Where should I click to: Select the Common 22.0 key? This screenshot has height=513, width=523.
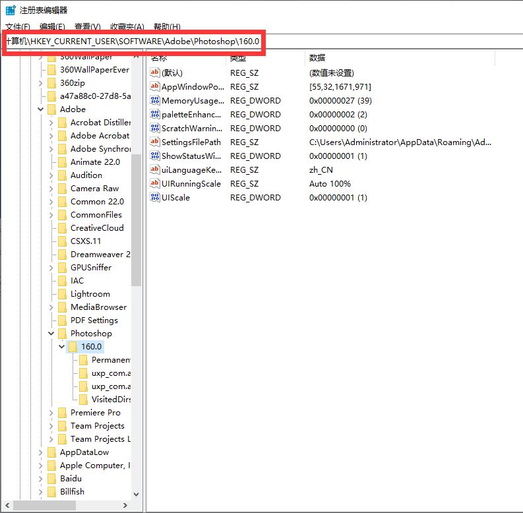coord(97,202)
